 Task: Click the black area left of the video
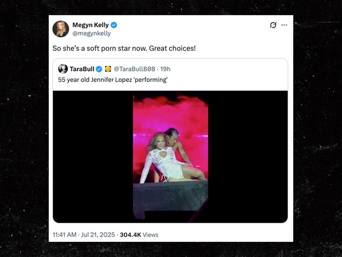tap(93, 155)
